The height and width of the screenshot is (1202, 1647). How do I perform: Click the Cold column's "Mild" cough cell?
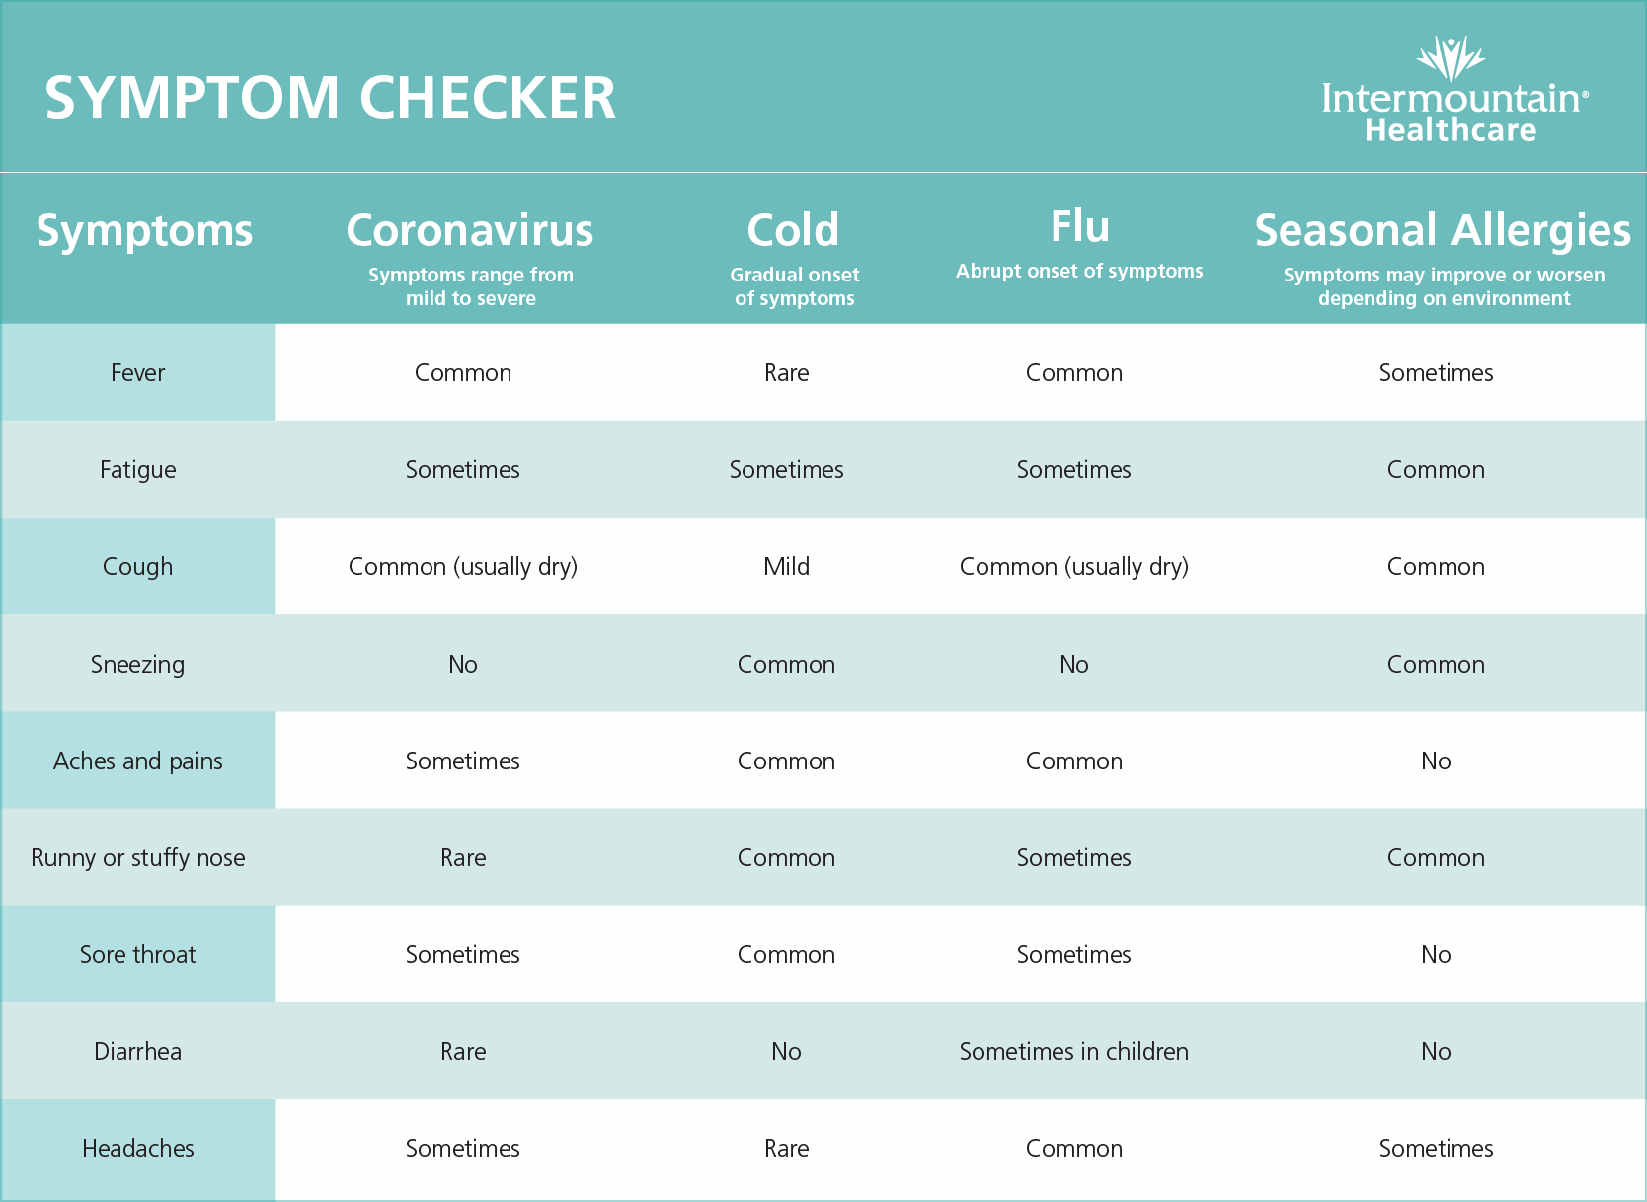point(786,566)
